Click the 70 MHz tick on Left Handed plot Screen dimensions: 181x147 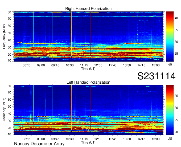tap(9, 92)
